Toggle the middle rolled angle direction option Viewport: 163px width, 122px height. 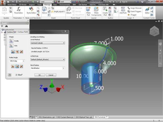tap(17, 66)
